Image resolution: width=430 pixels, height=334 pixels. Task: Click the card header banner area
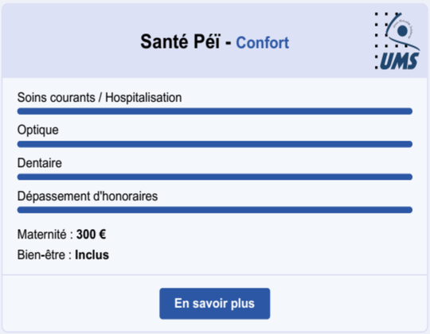(x=215, y=41)
